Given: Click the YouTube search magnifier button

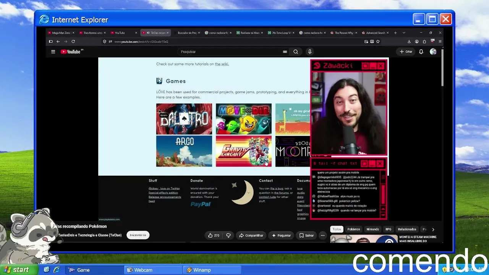Looking at the screenshot, I should pyautogui.click(x=296, y=52).
